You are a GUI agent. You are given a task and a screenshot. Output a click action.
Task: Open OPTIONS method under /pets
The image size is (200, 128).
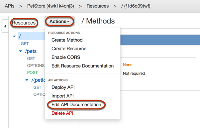click(36, 65)
